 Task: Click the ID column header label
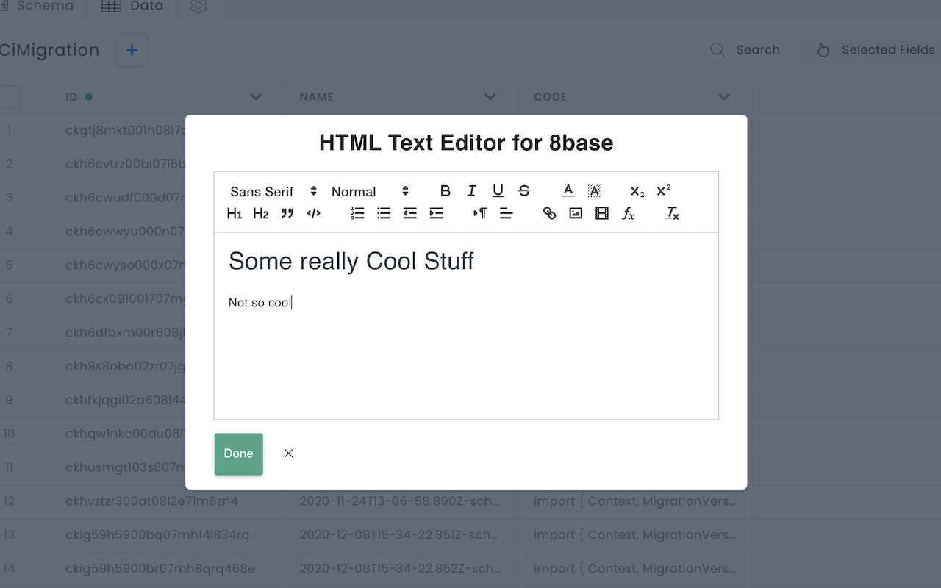tap(71, 97)
